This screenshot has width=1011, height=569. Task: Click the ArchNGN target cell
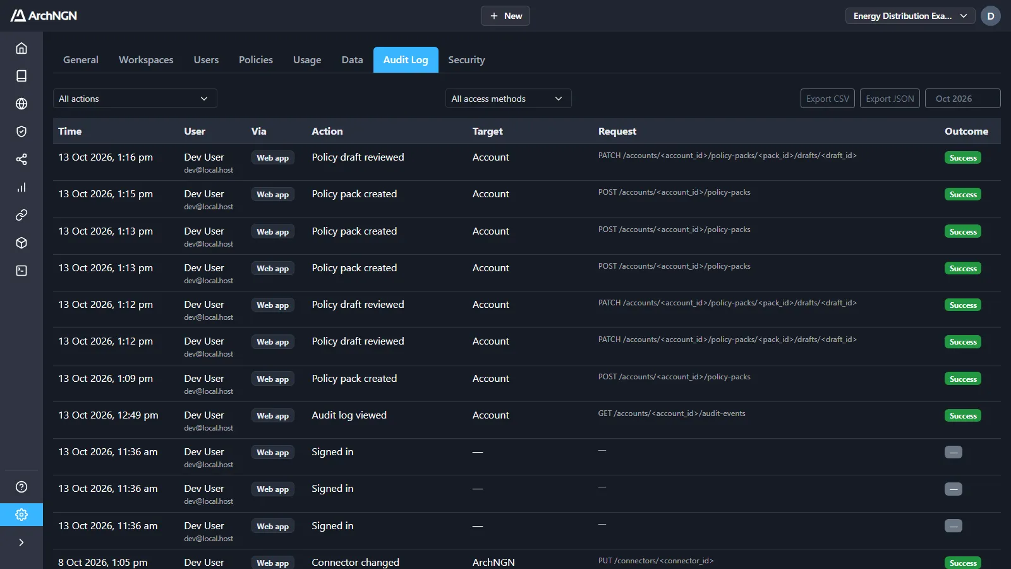493,562
